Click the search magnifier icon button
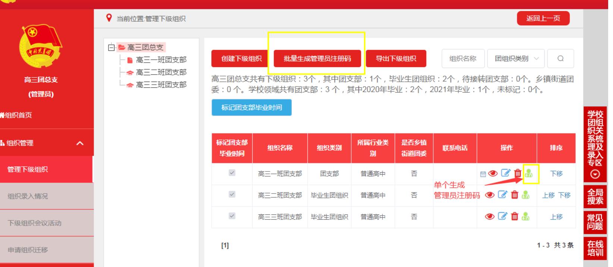The height and width of the screenshot is (267, 613). click(560, 59)
